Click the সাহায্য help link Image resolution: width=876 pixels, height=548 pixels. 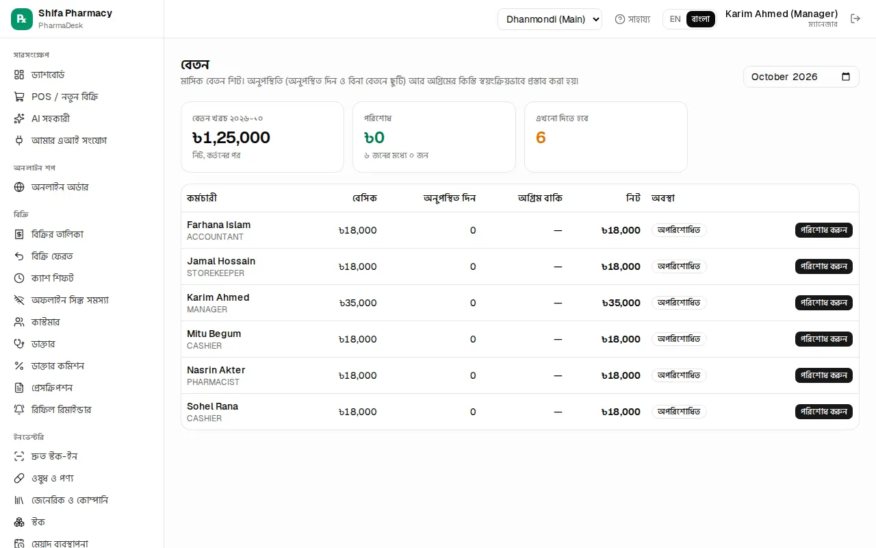632,19
